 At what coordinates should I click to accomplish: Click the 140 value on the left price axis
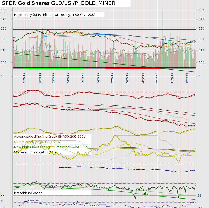click(x=3, y=19)
